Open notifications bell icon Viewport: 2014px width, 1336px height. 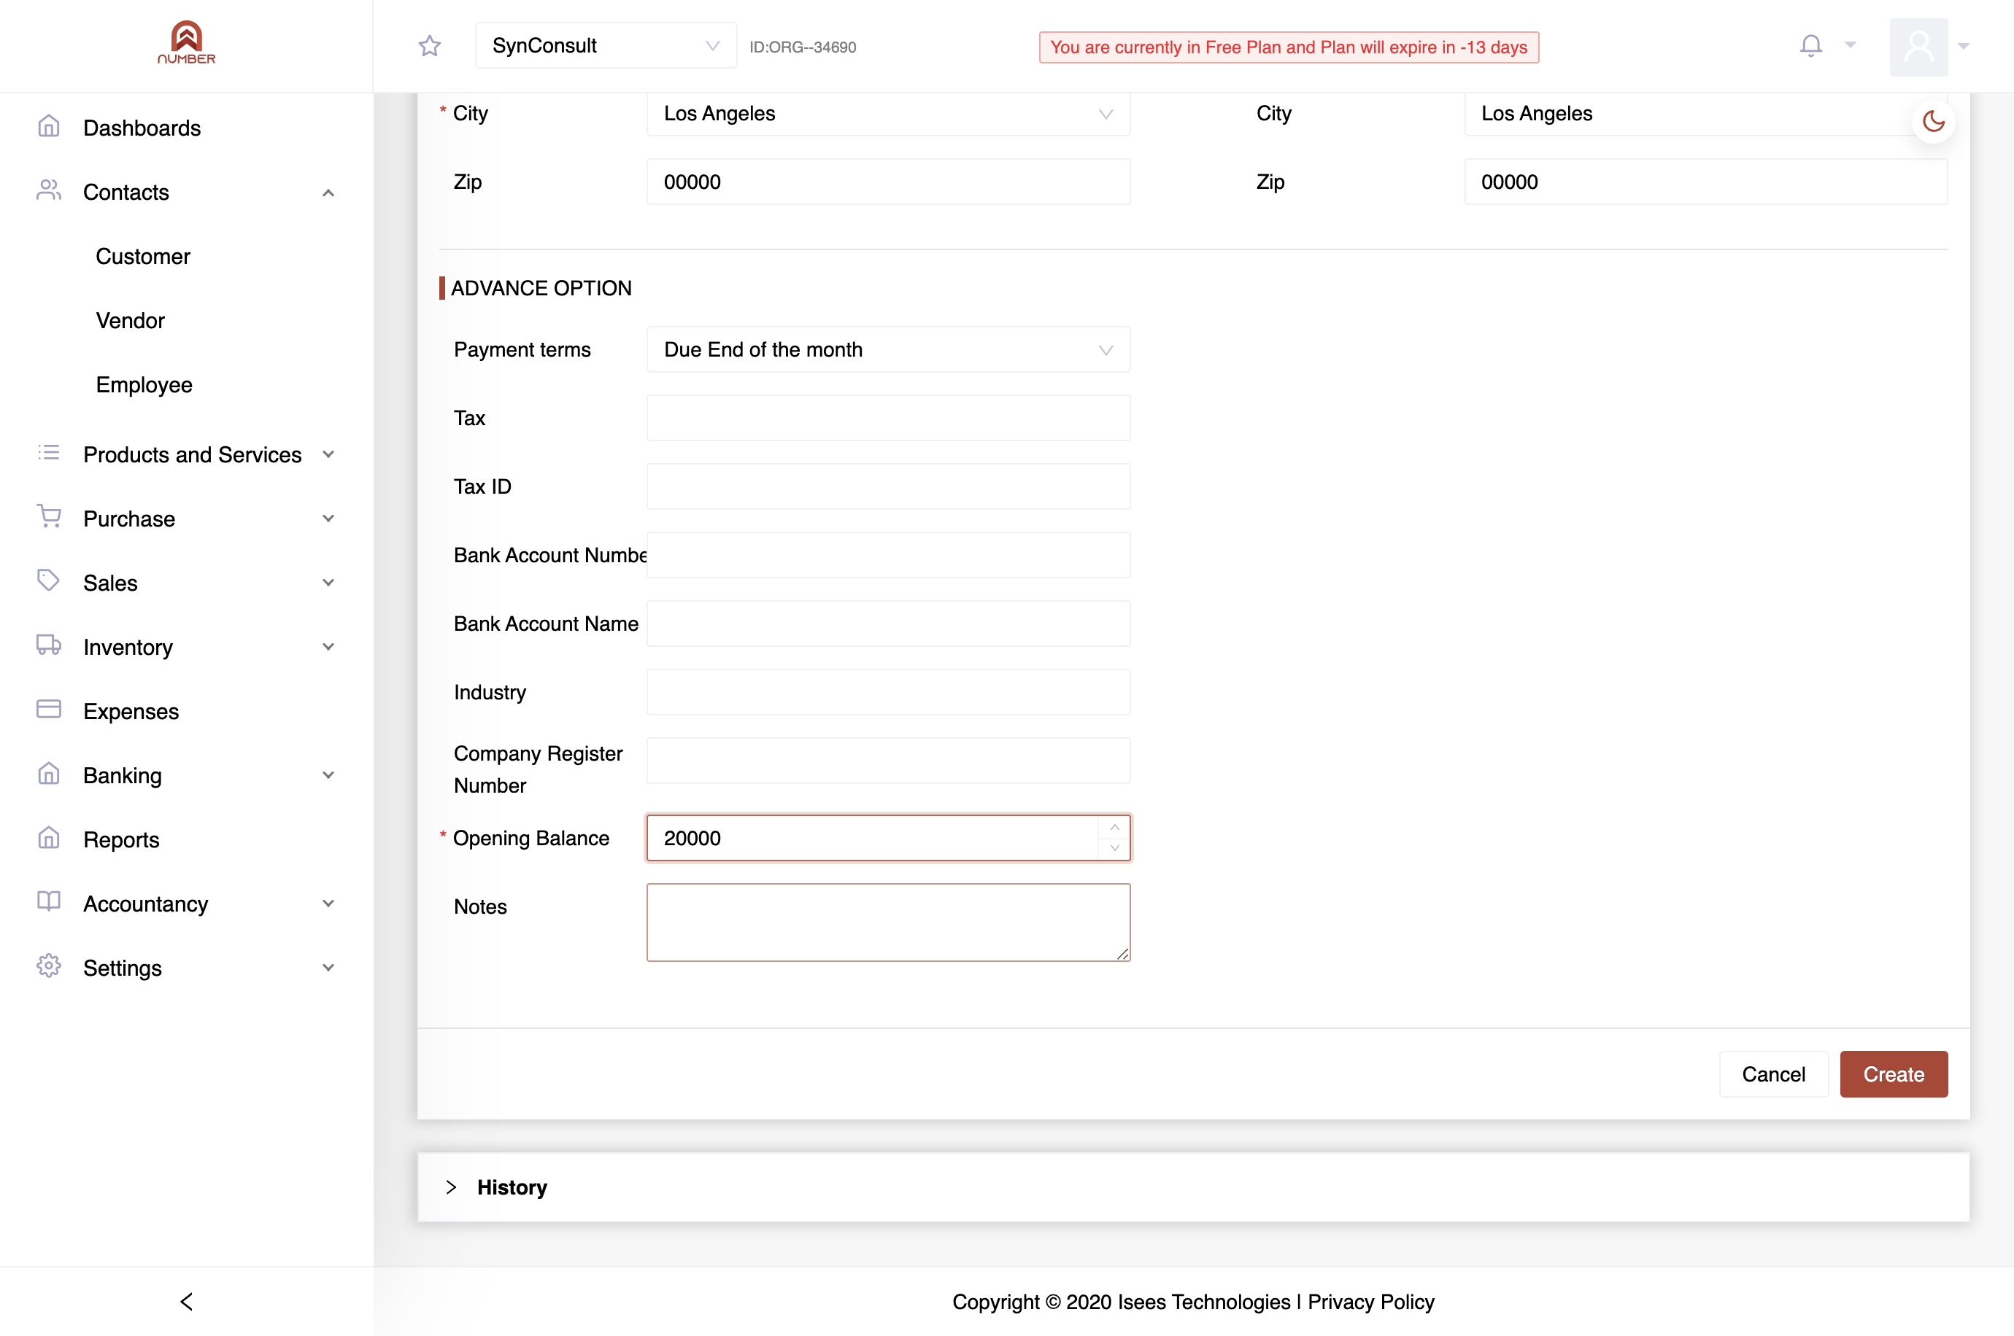1811,45
